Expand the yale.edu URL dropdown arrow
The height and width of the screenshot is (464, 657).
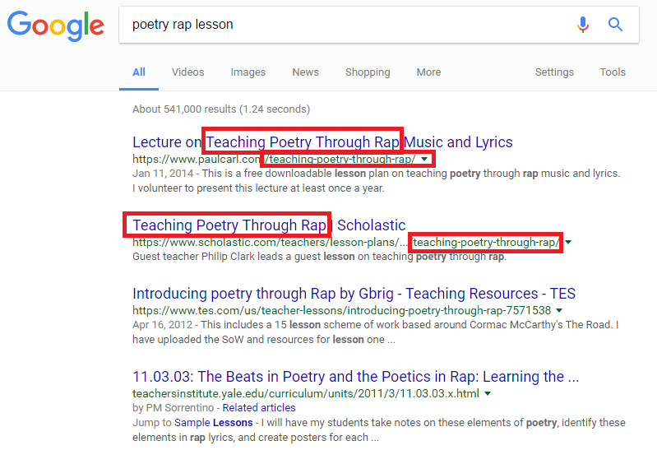(x=488, y=393)
